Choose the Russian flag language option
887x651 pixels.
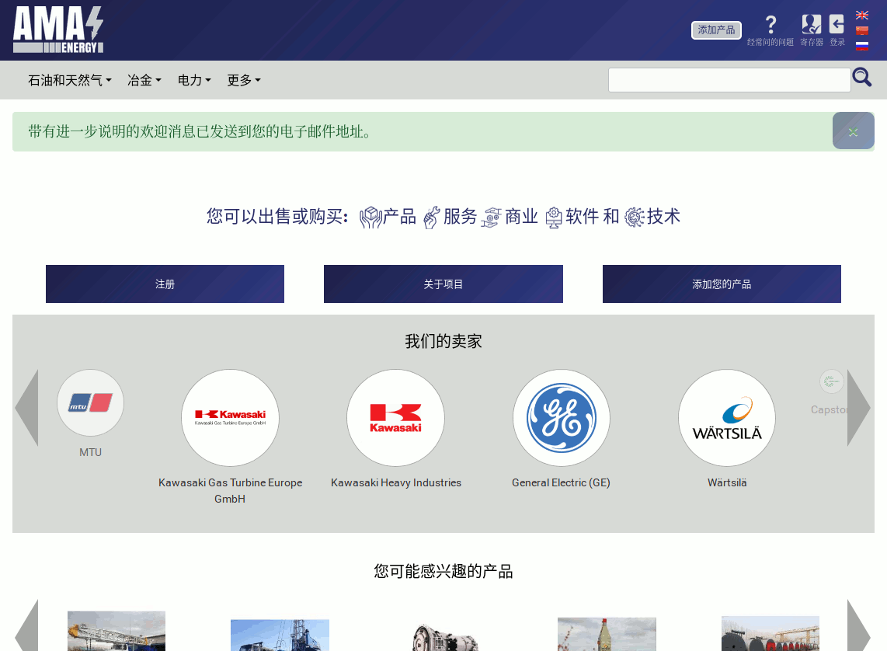pyautogui.click(x=861, y=46)
